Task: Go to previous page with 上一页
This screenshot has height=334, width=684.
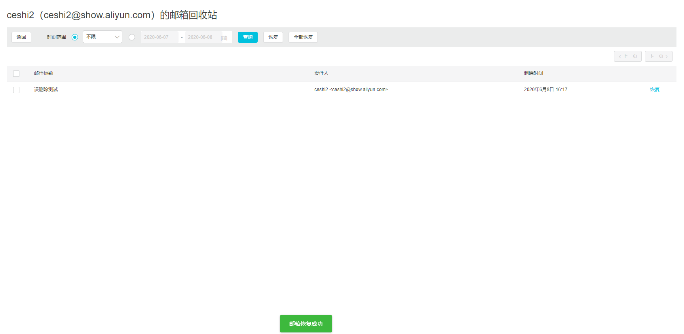Action: tap(628, 56)
